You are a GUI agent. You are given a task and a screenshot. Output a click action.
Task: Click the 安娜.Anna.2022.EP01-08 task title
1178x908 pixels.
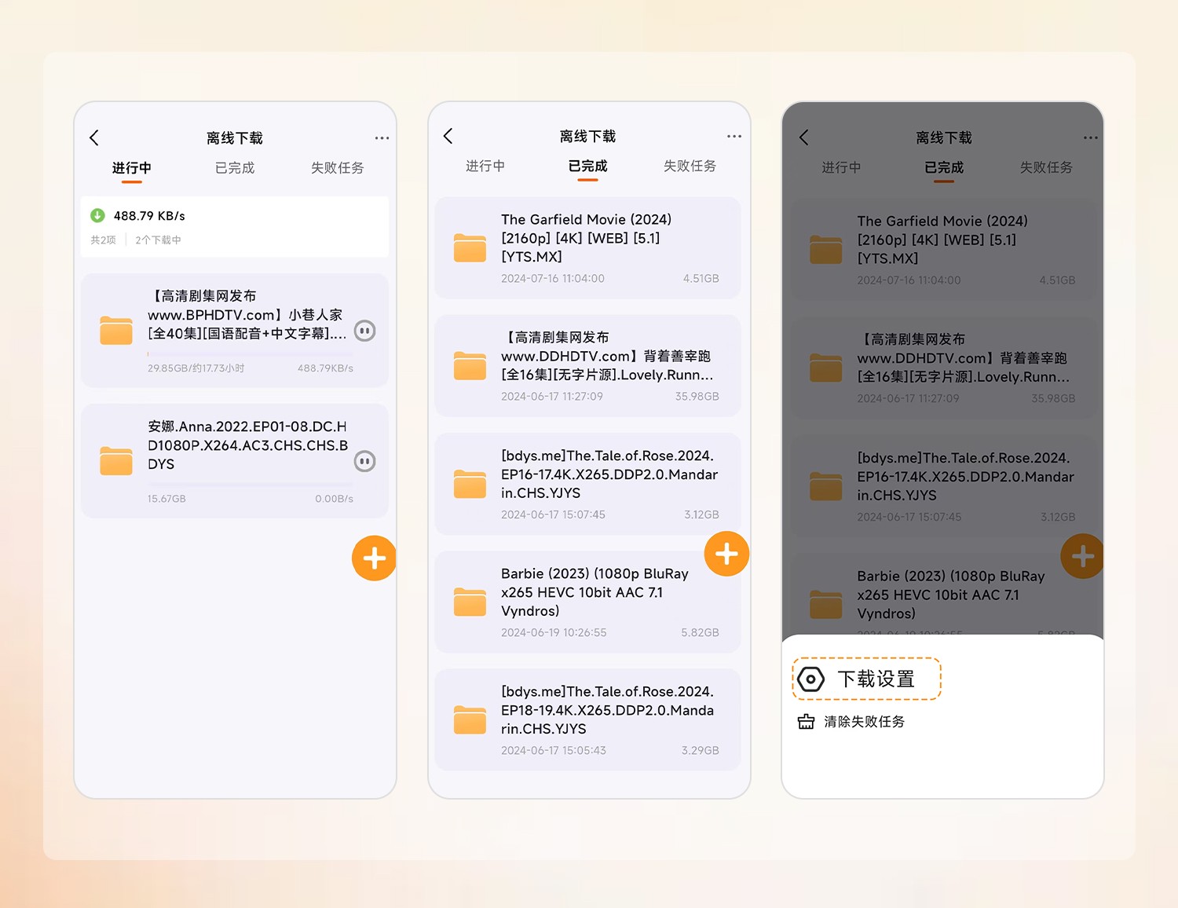click(248, 445)
